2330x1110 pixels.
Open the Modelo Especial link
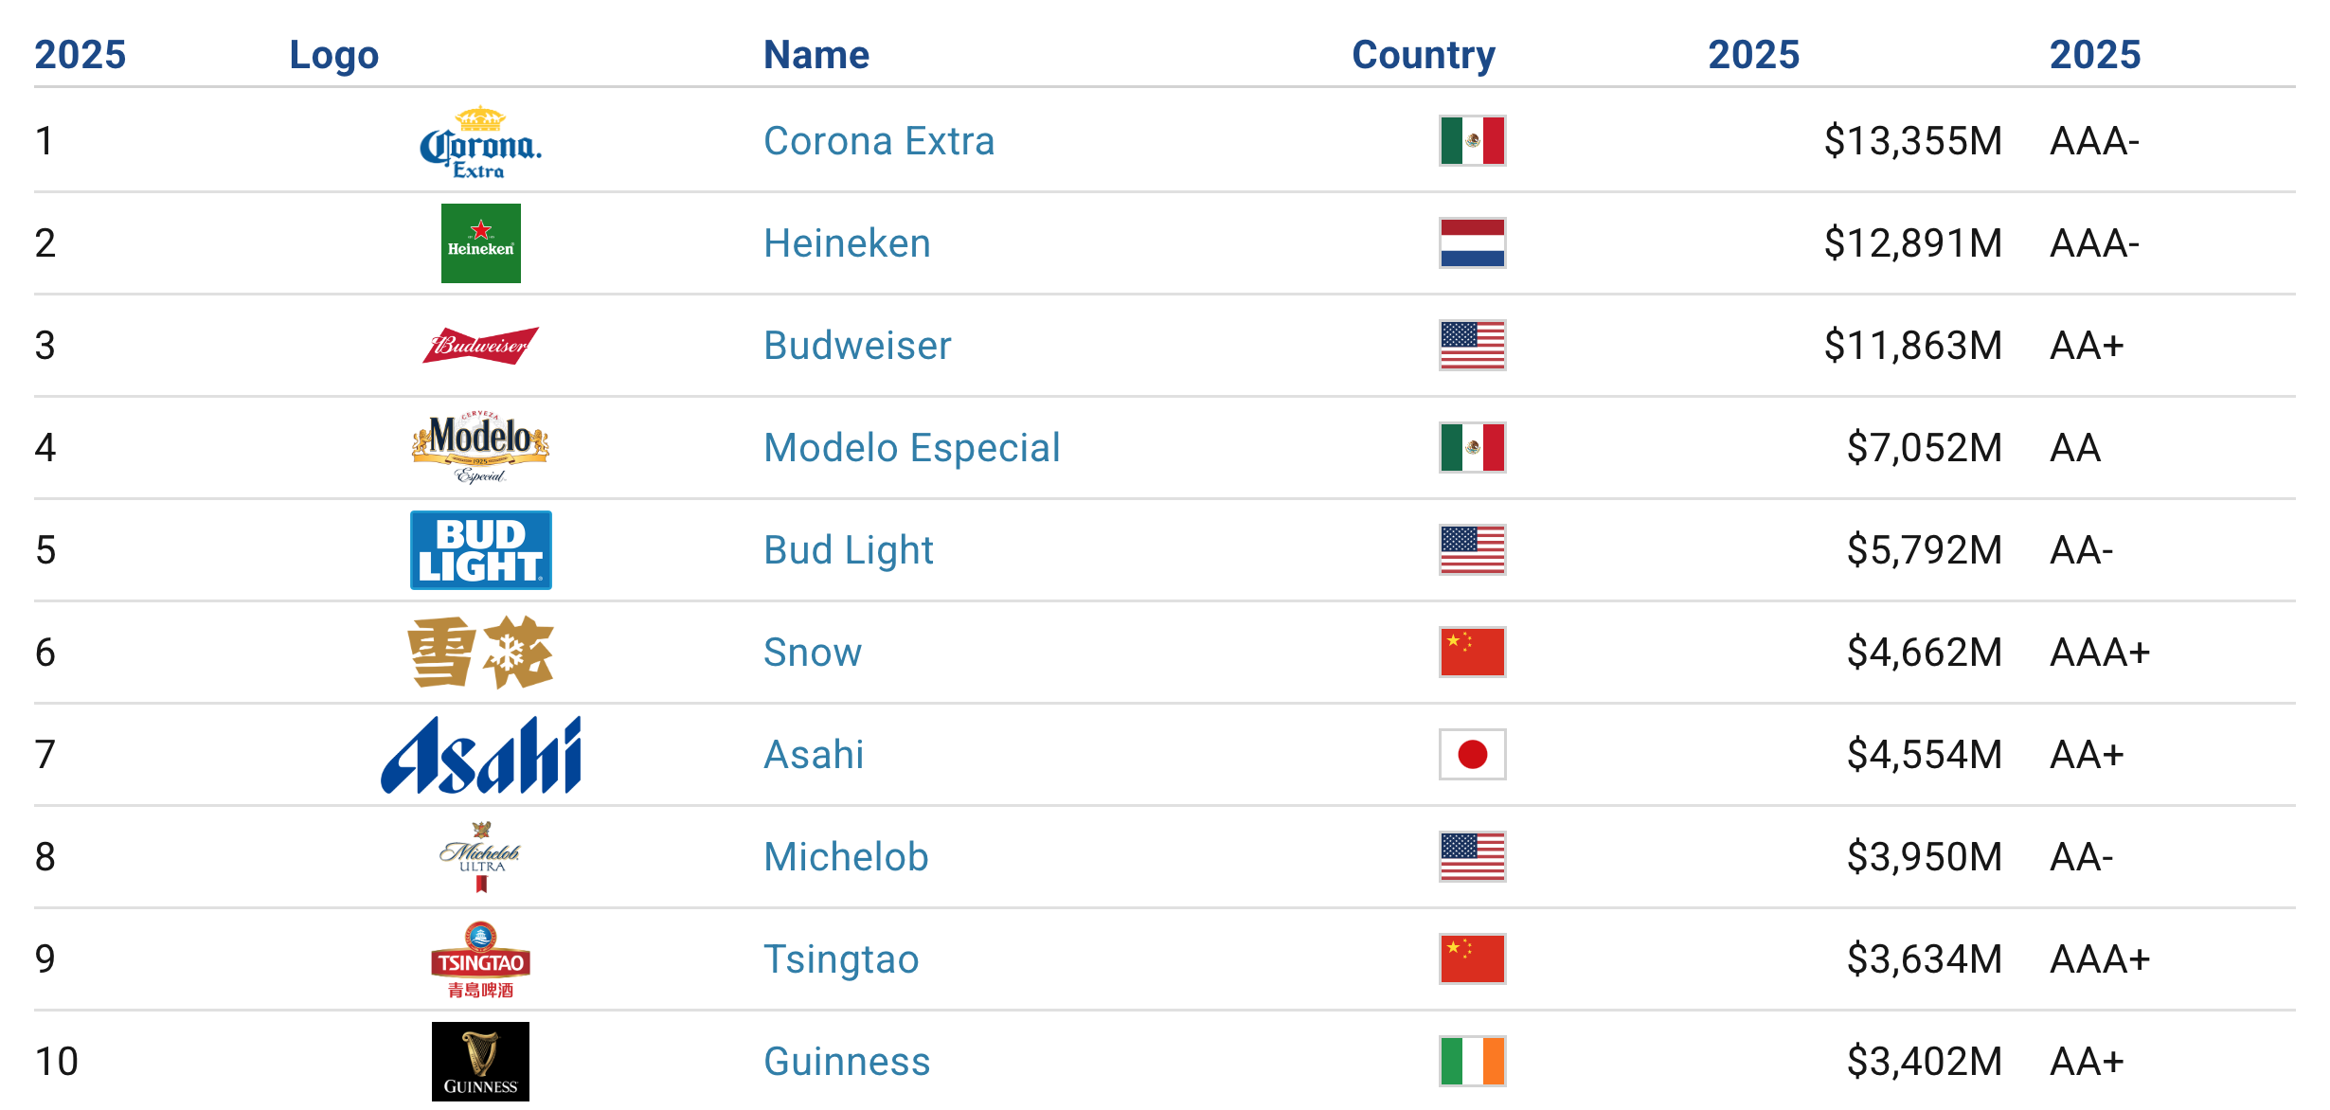click(x=911, y=448)
